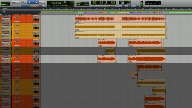Record-enable the first guitar track

point(3,17)
